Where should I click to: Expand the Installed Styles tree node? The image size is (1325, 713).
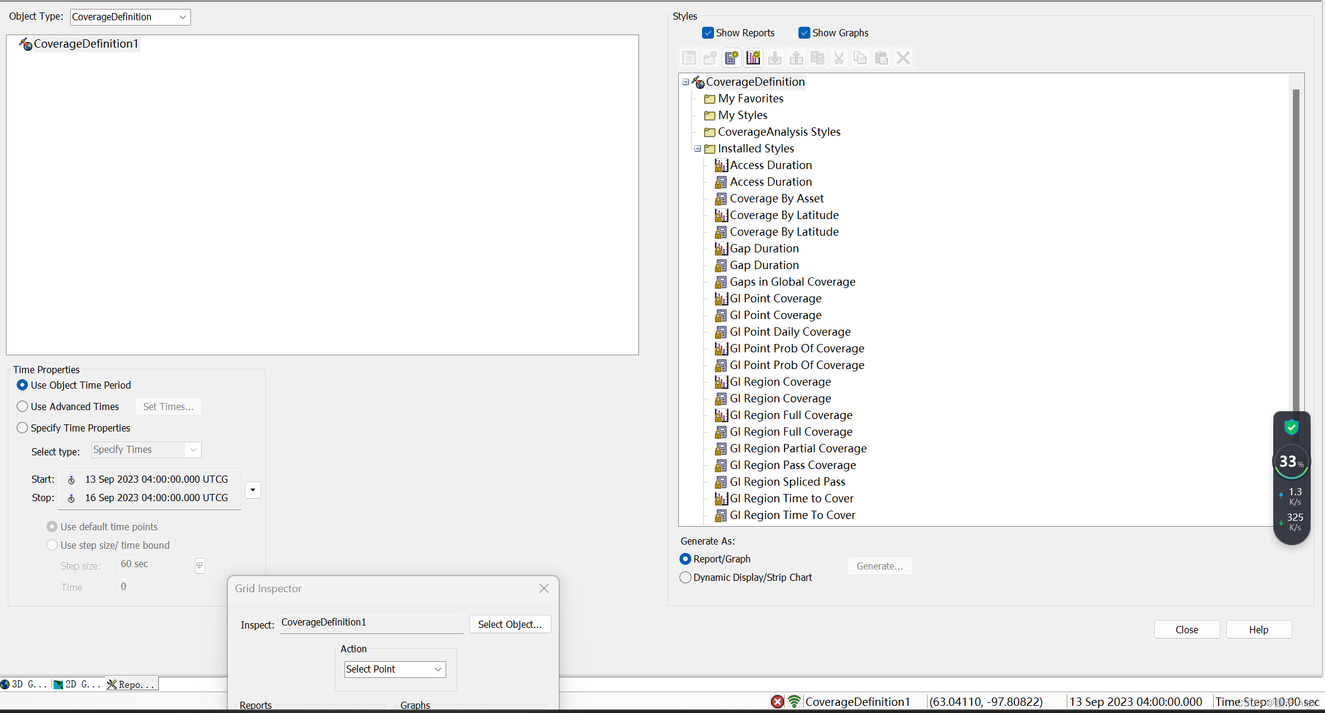tap(697, 148)
